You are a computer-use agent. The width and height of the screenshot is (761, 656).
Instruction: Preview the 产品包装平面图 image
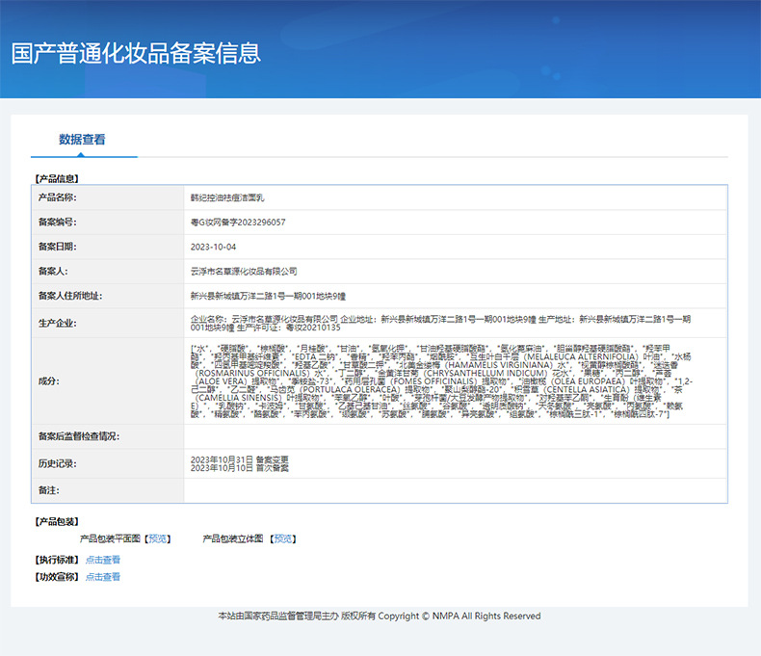pos(157,538)
